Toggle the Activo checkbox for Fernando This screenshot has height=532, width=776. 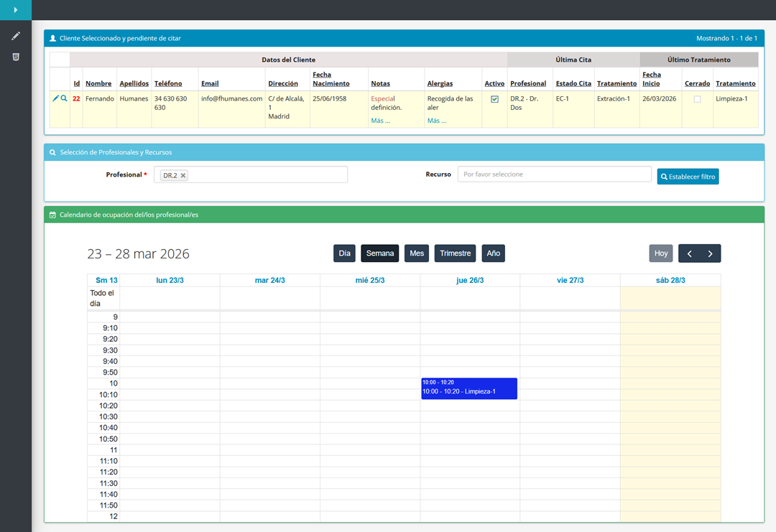494,100
